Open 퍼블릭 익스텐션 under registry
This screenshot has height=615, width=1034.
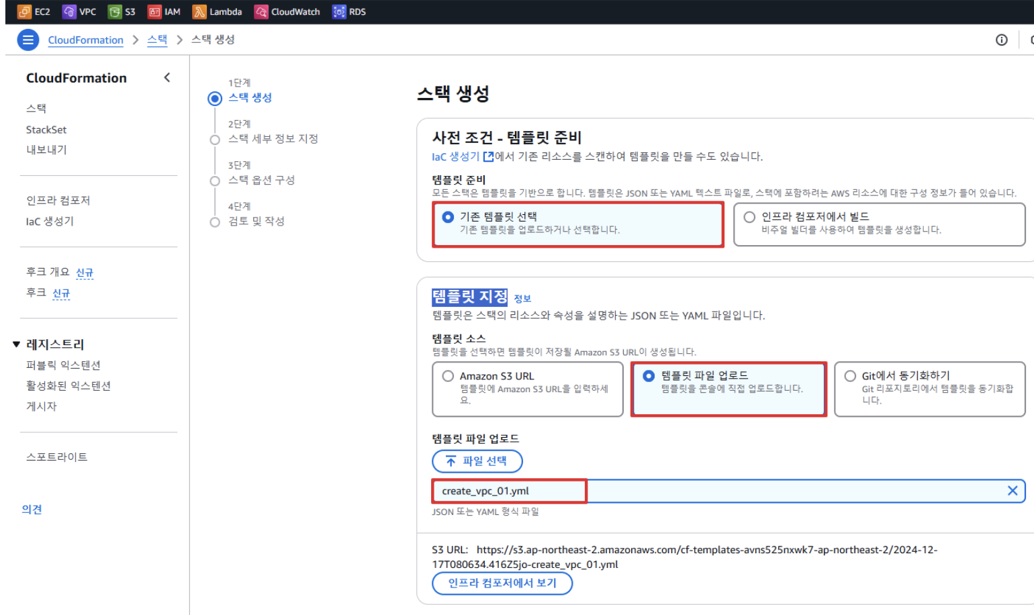pyautogui.click(x=63, y=365)
